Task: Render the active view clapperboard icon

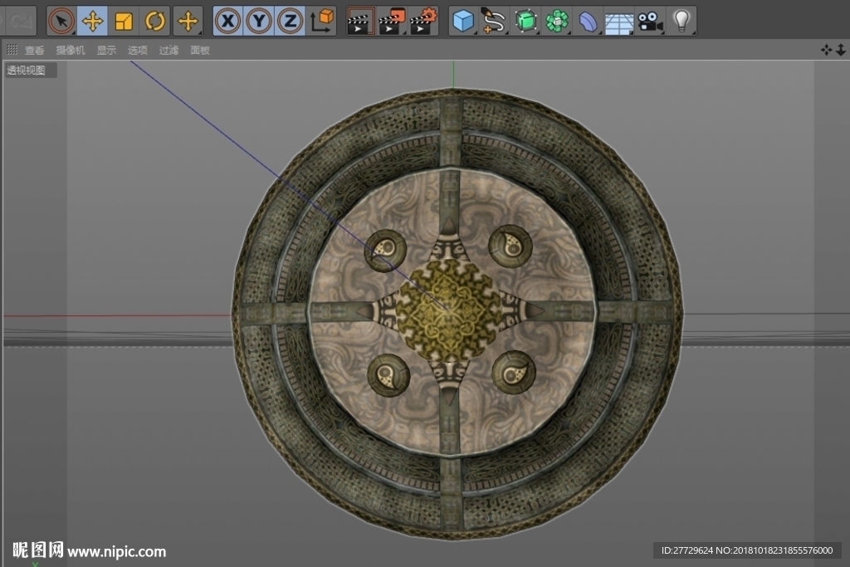Action: tap(360, 21)
